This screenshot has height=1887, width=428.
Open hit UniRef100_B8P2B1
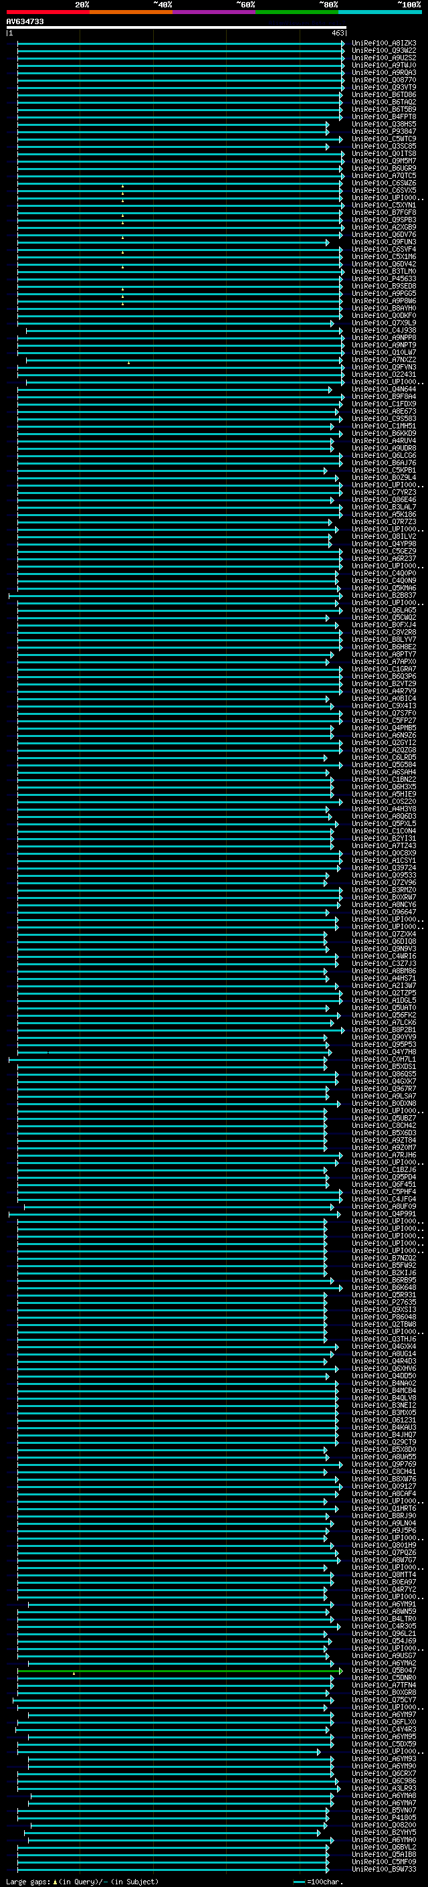tap(384, 1030)
